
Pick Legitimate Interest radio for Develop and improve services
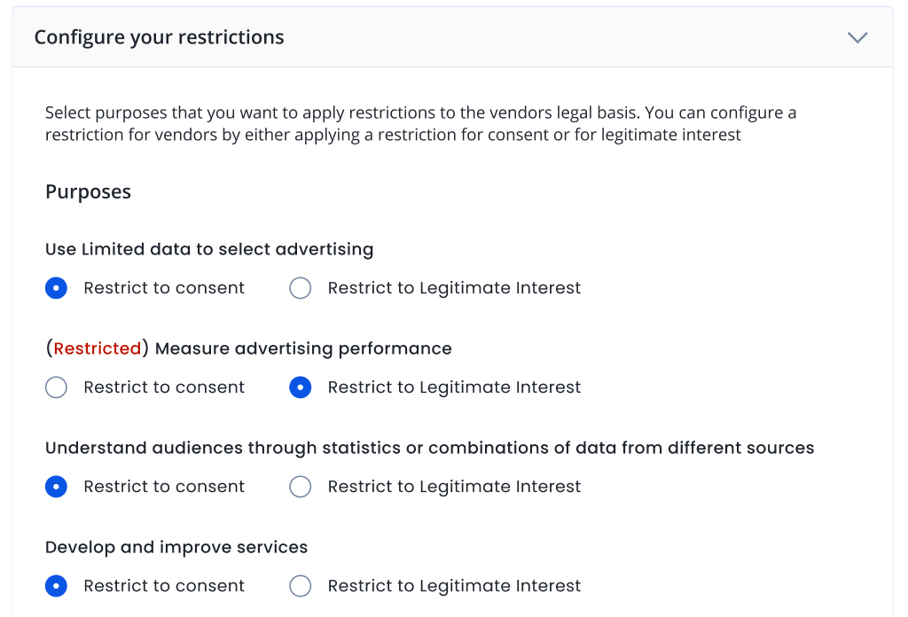301,586
